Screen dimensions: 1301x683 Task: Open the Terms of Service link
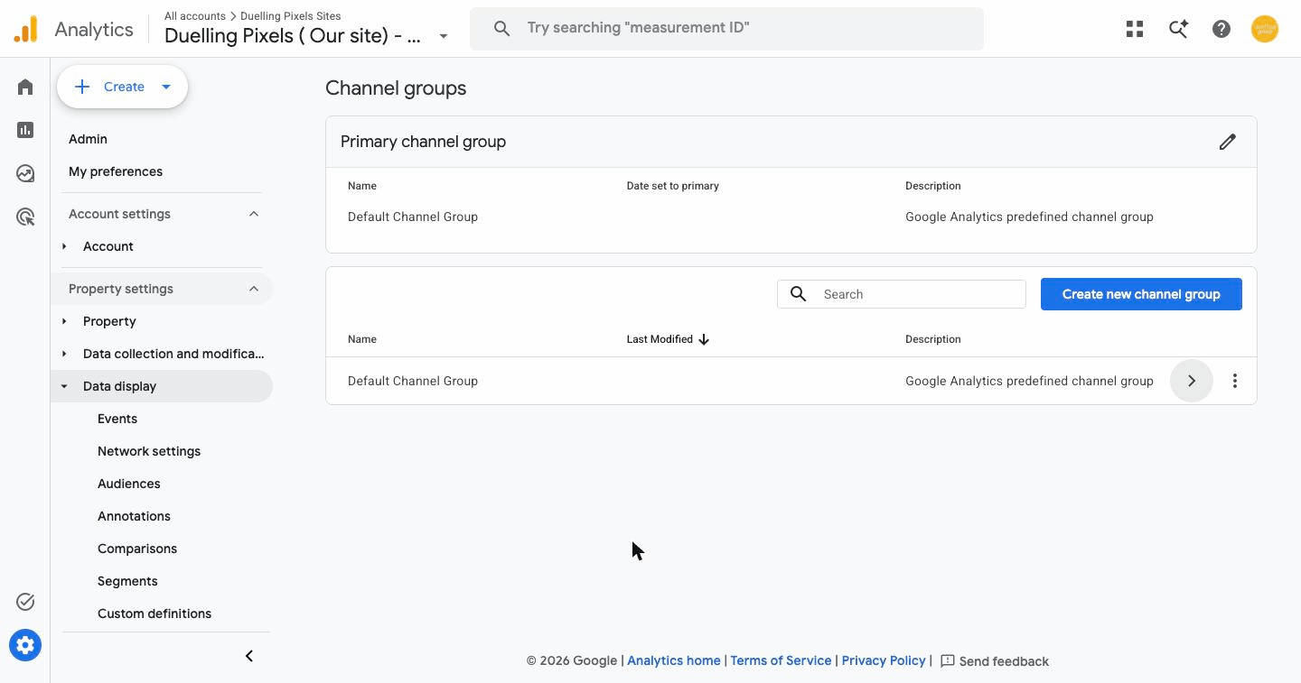click(781, 660)
